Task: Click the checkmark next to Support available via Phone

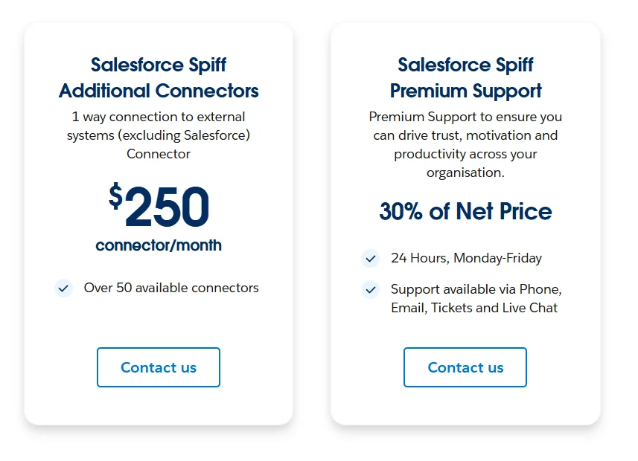Action: click(x=370, y=290)
